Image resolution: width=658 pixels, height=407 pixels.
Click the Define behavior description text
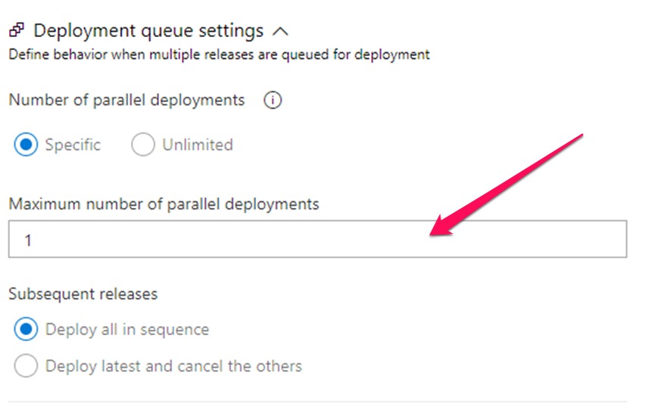coord(219,54)
